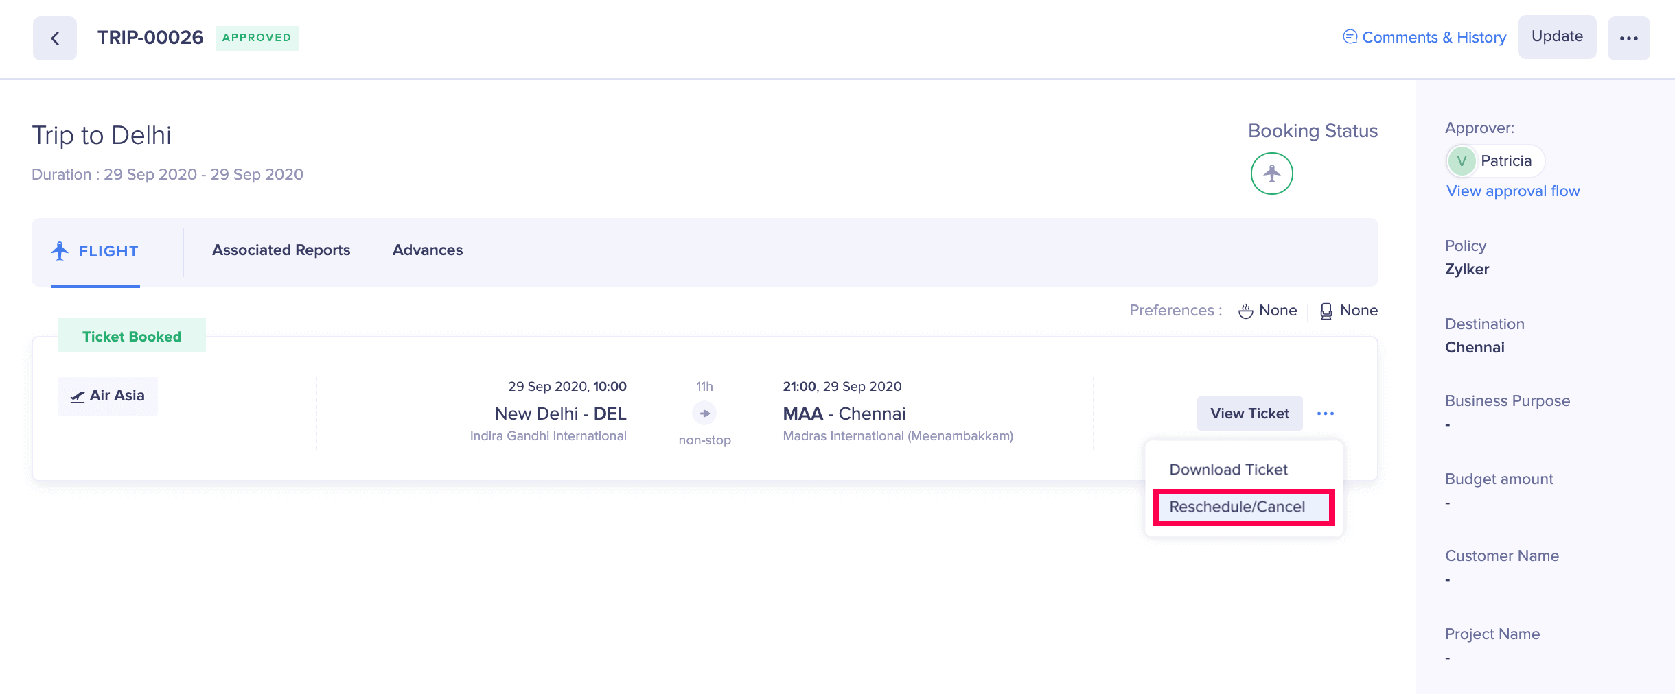This screenshot has width=1675, height=694.
Task: Switch to the Advances tab
Action: coord(427,250)
